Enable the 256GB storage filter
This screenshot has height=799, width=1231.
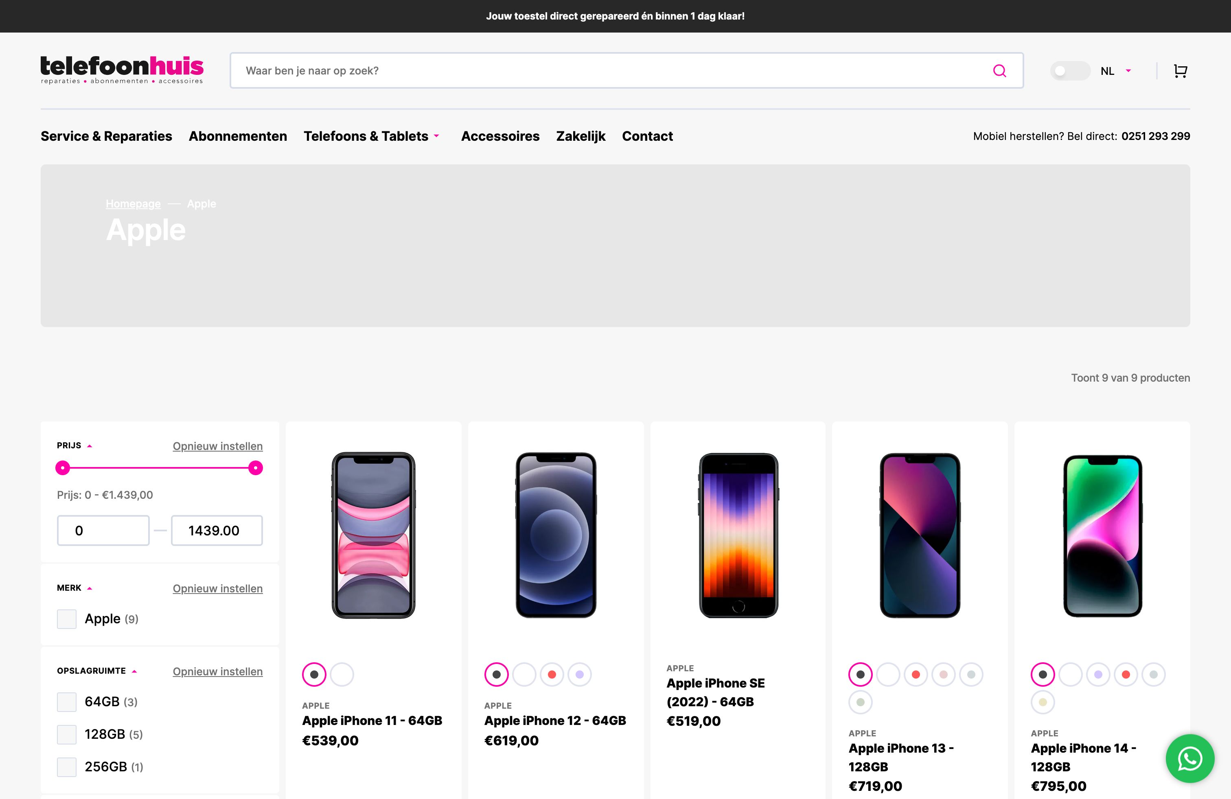point(67,767)
